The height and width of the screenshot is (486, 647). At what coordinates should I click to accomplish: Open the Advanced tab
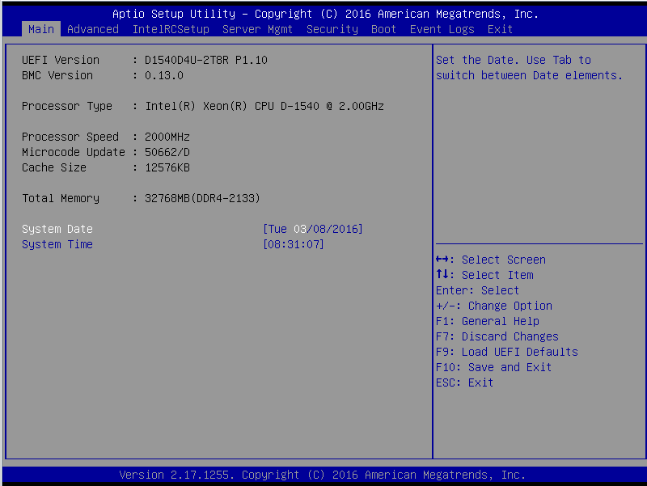pyautogui.click(x=93, y=29)
